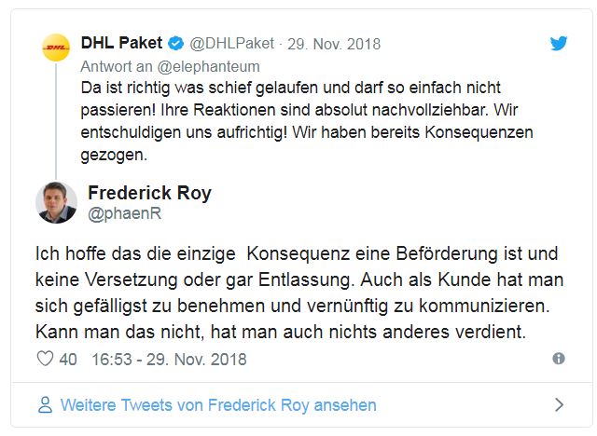Expand more tweets with right chevron

pyautogui.click(x=558, y=405)
